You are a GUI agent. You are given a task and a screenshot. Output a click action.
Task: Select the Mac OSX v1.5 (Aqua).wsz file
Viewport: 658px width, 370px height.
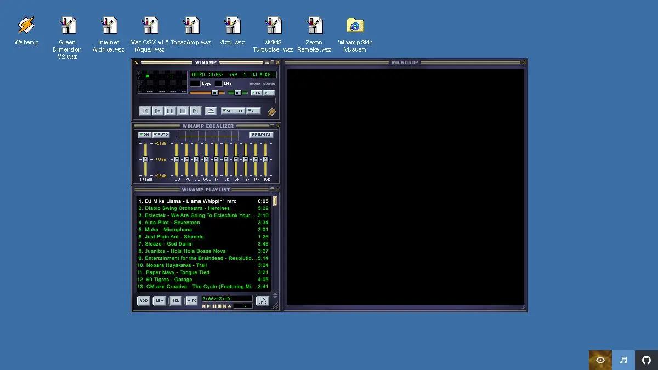point(150,34)
